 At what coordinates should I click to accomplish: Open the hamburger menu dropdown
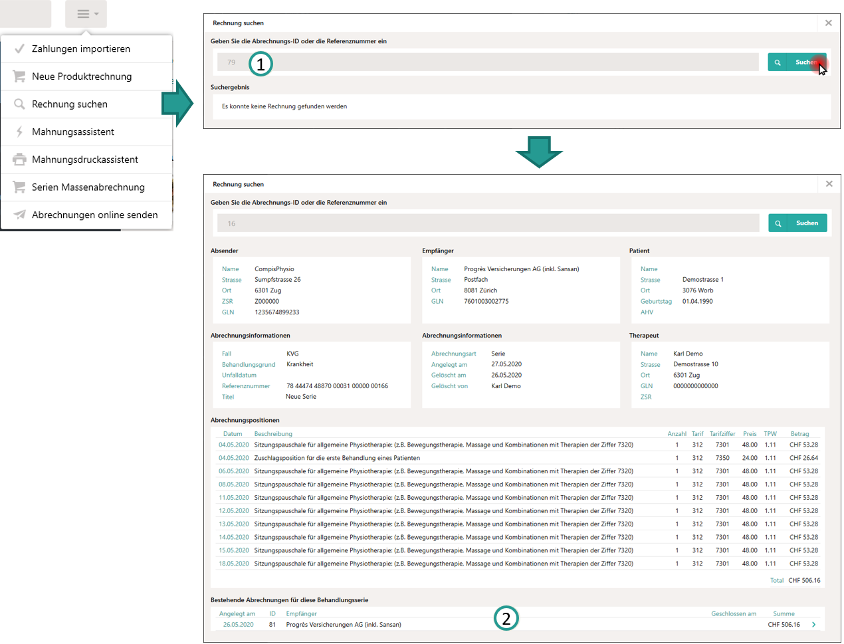click(x=86, y=14)
